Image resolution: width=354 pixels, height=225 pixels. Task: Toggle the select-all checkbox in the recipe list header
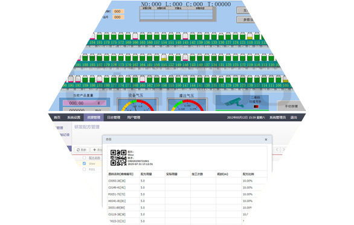(x=85, y=158)
